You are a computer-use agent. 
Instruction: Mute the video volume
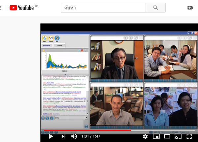(74, 136)
